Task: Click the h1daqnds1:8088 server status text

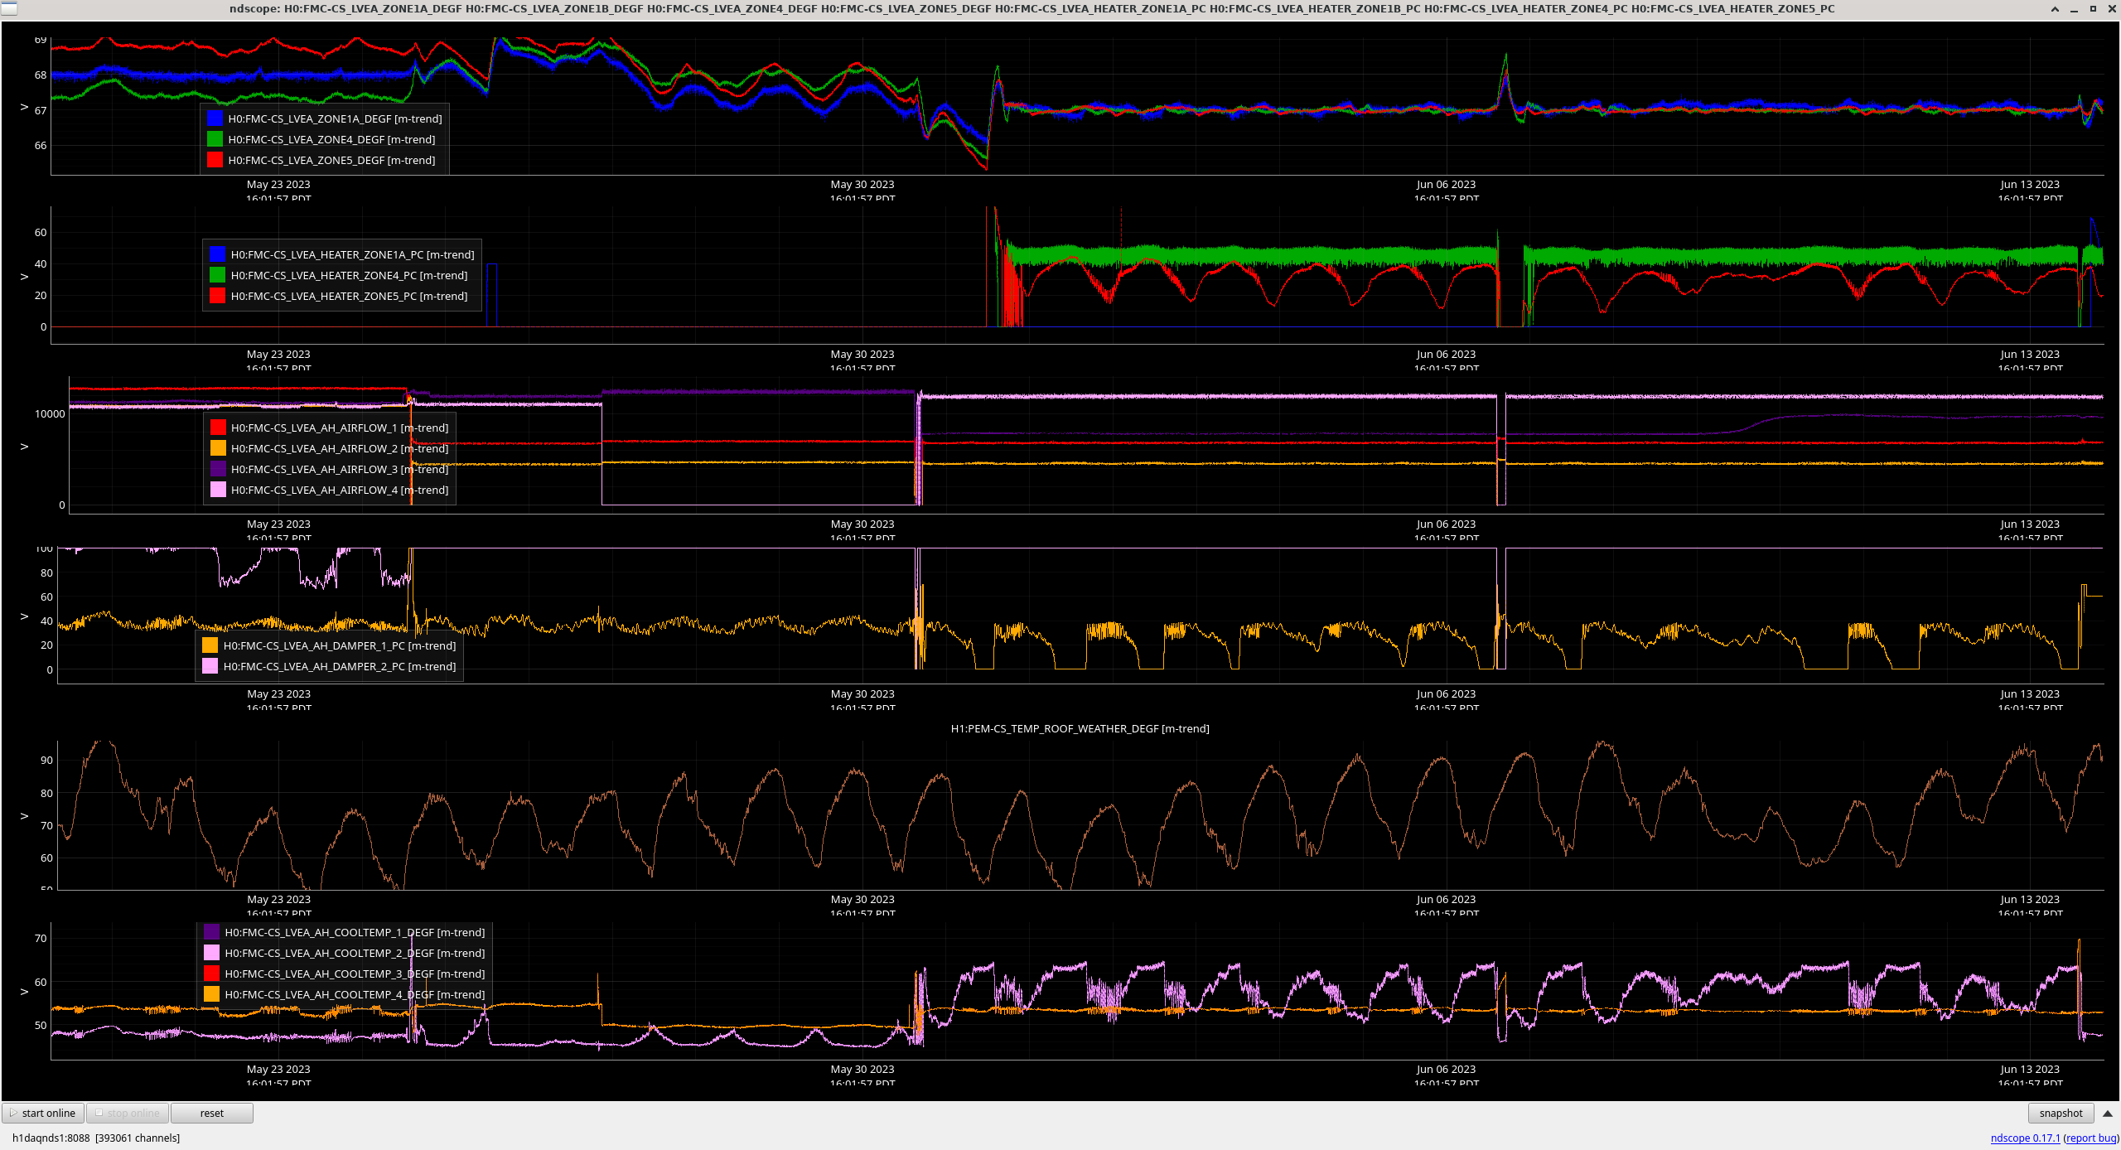Action: pos(96,1138)
